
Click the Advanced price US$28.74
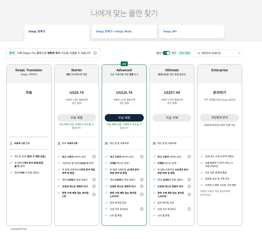click(x=124, y=92)
